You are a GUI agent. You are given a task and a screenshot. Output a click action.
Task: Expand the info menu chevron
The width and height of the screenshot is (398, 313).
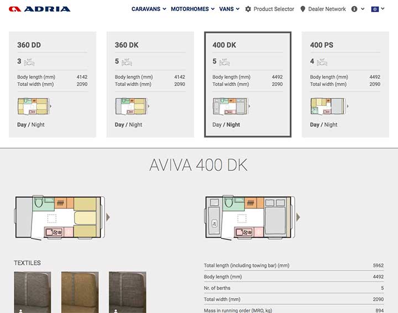[363, 9]
